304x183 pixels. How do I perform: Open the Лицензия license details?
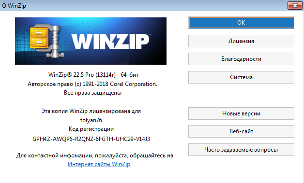pos(241,41)
